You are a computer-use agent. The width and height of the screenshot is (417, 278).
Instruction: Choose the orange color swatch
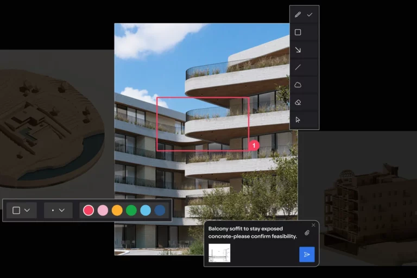(x=117, y=210)
